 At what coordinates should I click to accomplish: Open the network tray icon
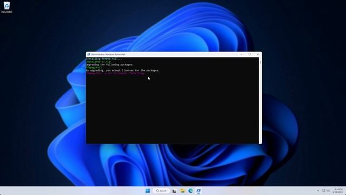pyautogui.click(x=324, y=191)
